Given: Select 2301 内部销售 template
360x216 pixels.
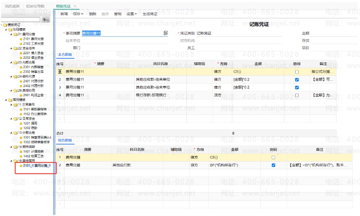Looking at the screenshot, I should 33,67.
